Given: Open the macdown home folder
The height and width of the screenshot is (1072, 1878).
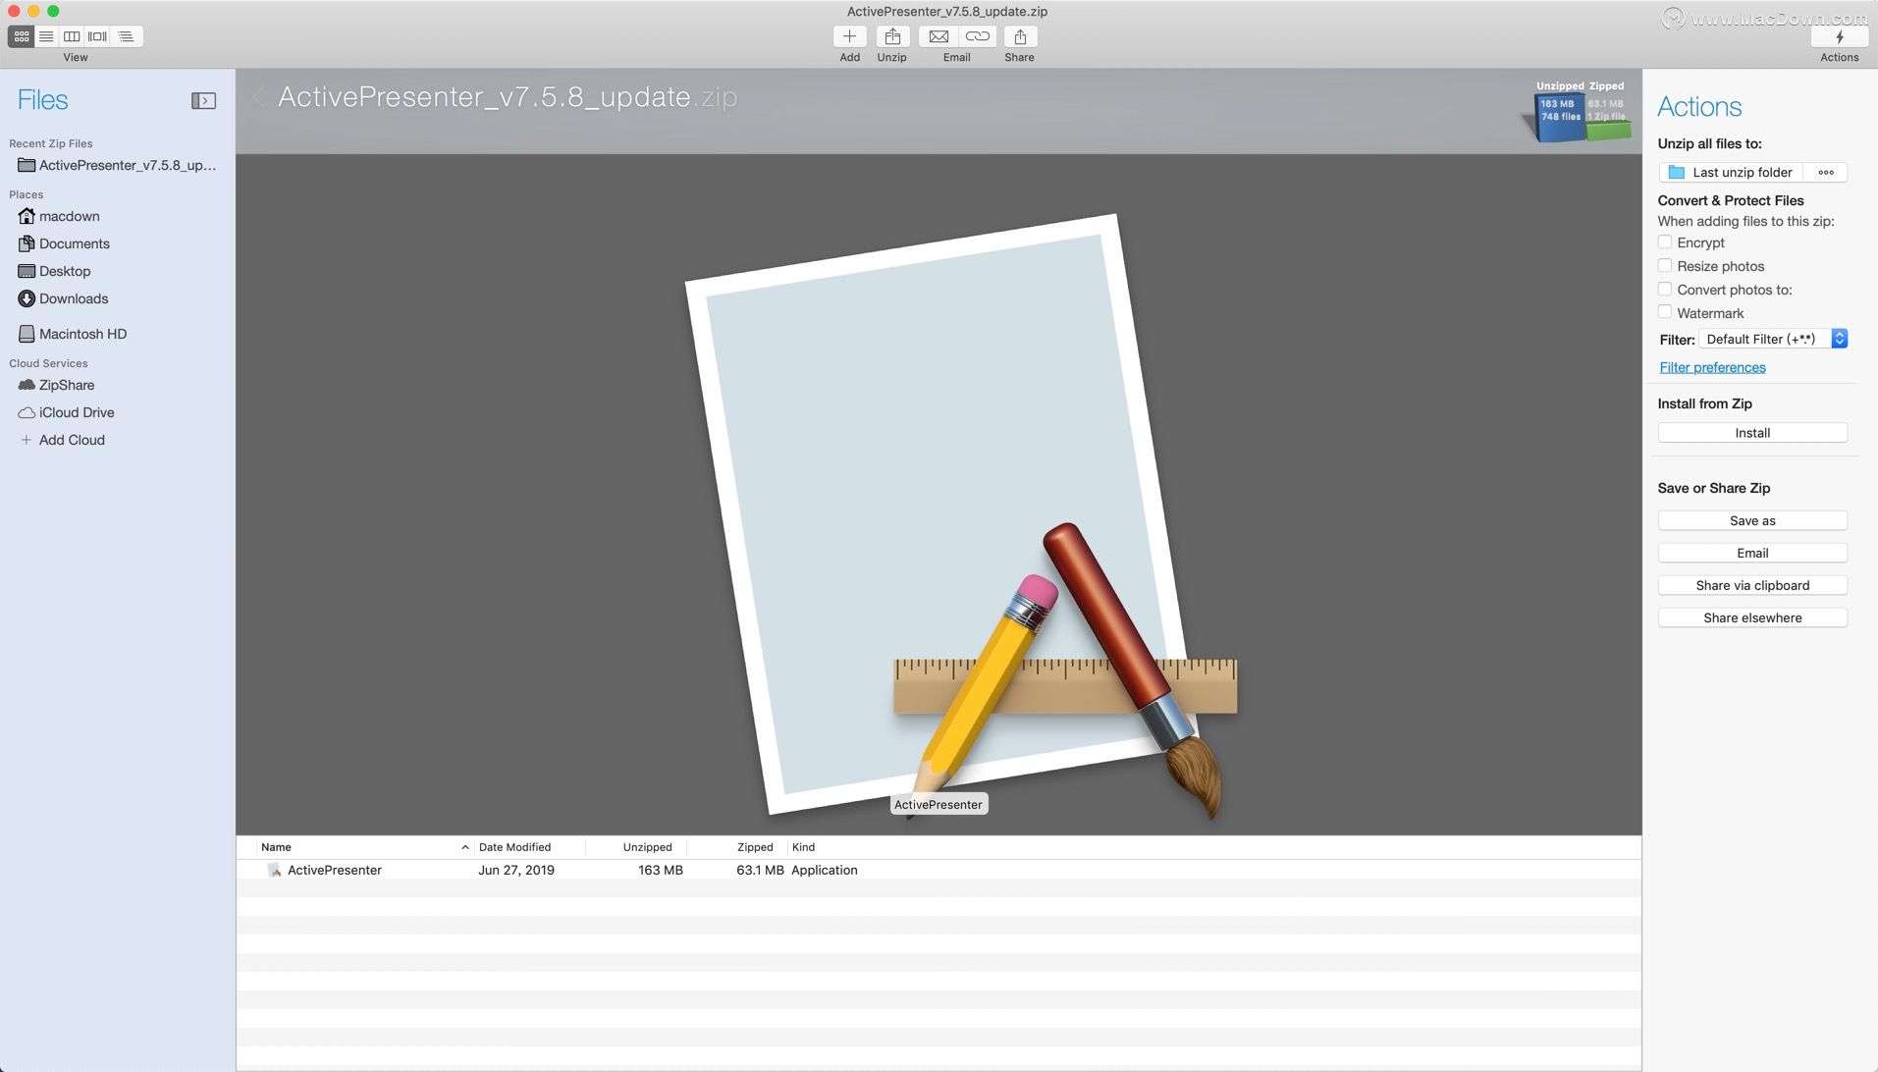Looking at the screenshot, I should pyautogui.click(x=59, y=216).
